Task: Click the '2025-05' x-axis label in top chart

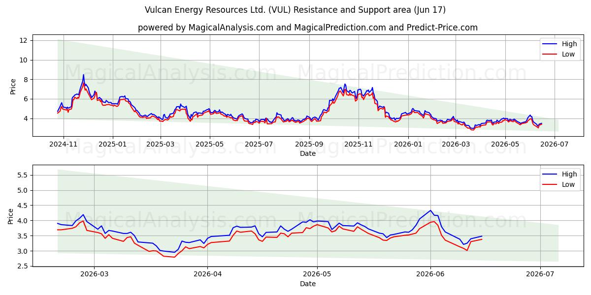Action: click(209, 145)
